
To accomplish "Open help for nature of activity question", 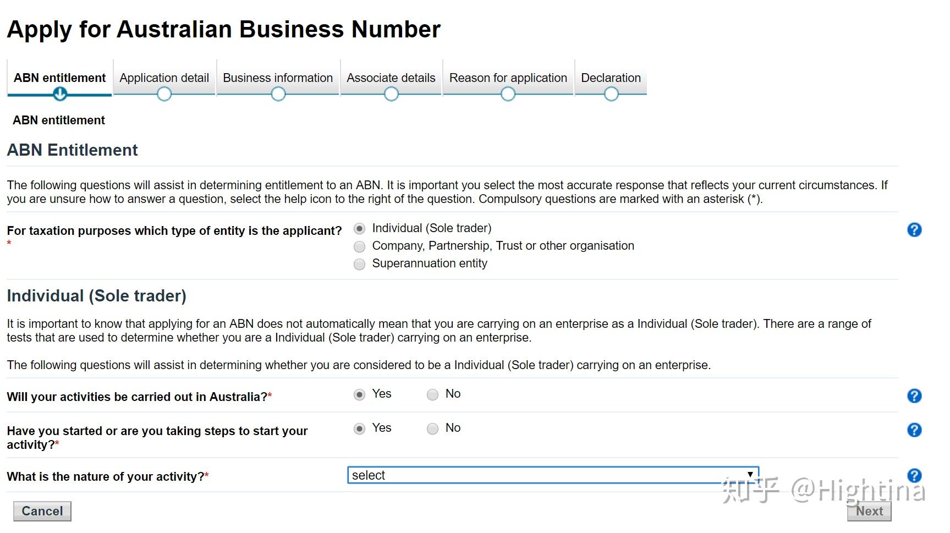I will [914, 476].
